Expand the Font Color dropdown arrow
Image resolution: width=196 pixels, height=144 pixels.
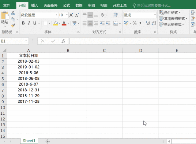click(x=68, y=23)
